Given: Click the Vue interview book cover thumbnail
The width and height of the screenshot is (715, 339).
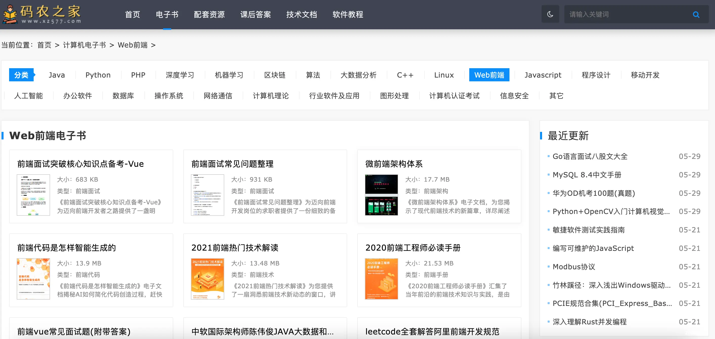Looking at the screenshot, I should [33, 195].
